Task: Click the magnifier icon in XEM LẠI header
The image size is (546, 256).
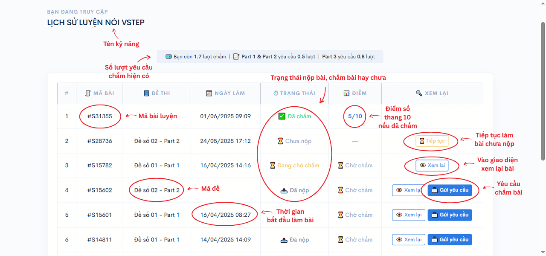Action: tap(419, 93)
